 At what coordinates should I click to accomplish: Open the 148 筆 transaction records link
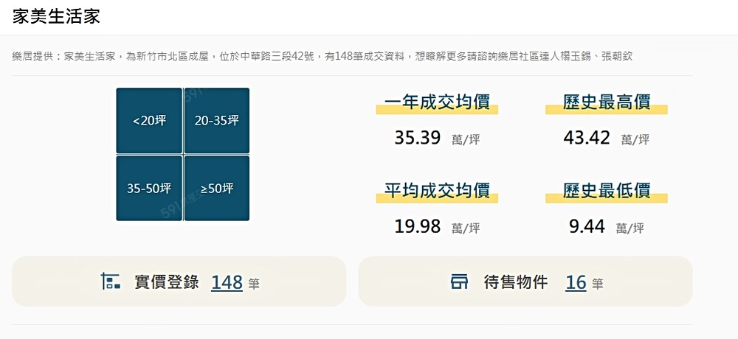(227, 282)
